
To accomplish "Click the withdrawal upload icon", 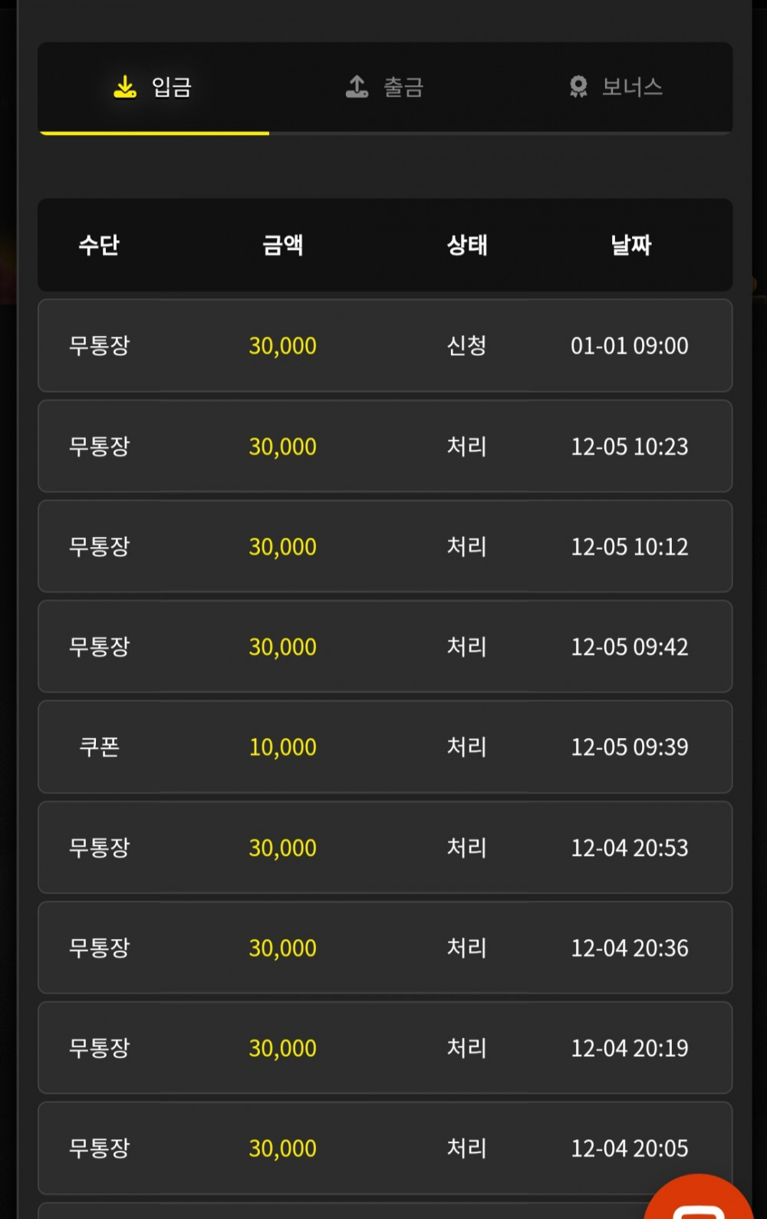I will (357, 87).
